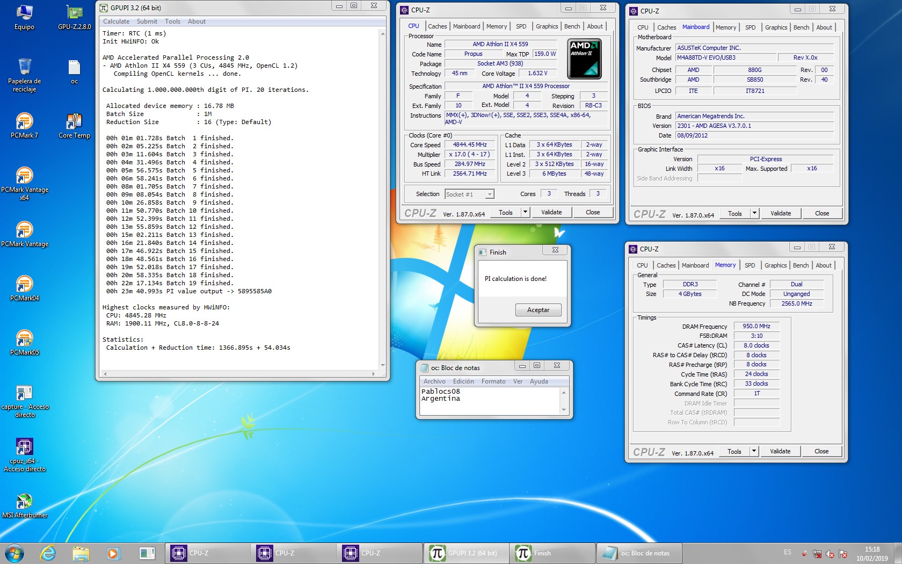Expand Tools dropdown arrow in CPU-Z CPU window
Viewport: 902px width, 564px height.
525,212
